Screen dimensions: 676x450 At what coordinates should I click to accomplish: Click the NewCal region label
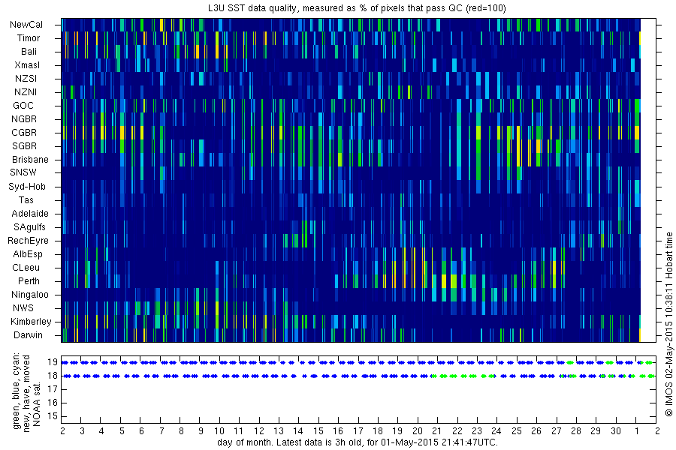26,25
